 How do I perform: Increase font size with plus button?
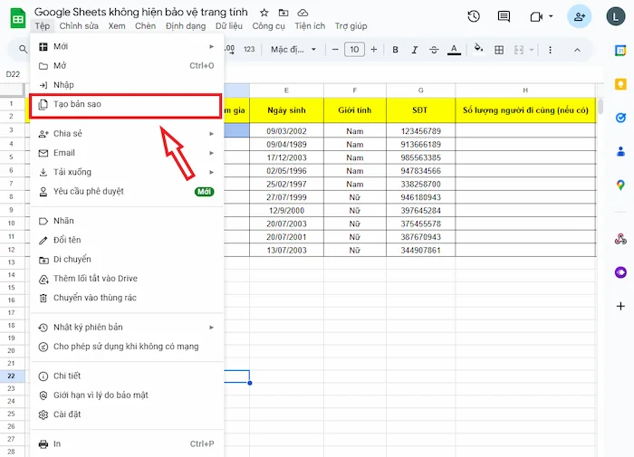(x=373, y=49)
